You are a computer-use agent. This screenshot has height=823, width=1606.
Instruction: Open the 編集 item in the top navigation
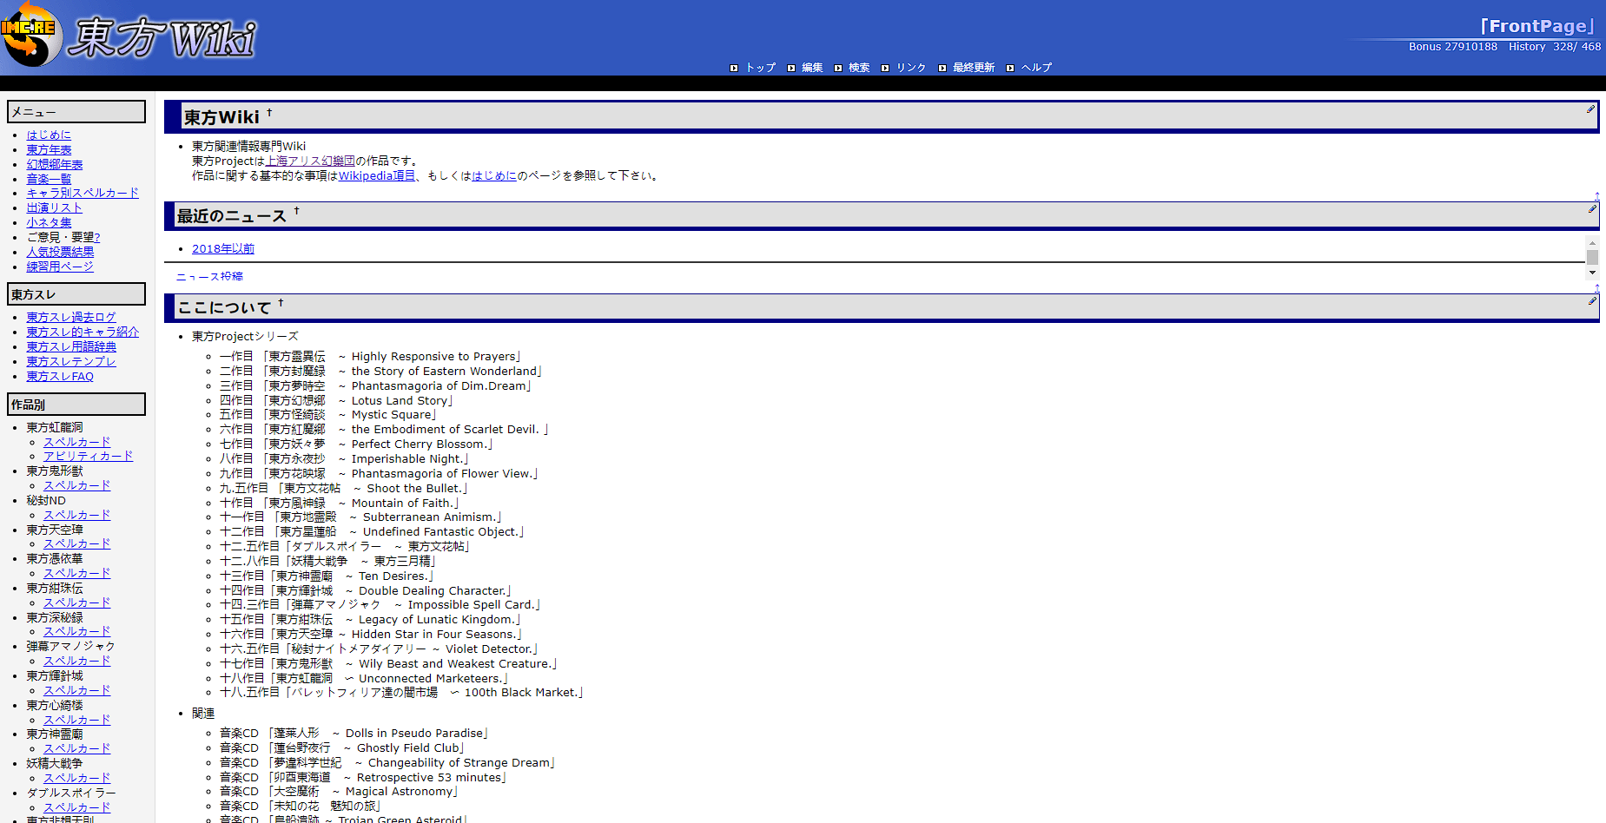click(811, 68)
